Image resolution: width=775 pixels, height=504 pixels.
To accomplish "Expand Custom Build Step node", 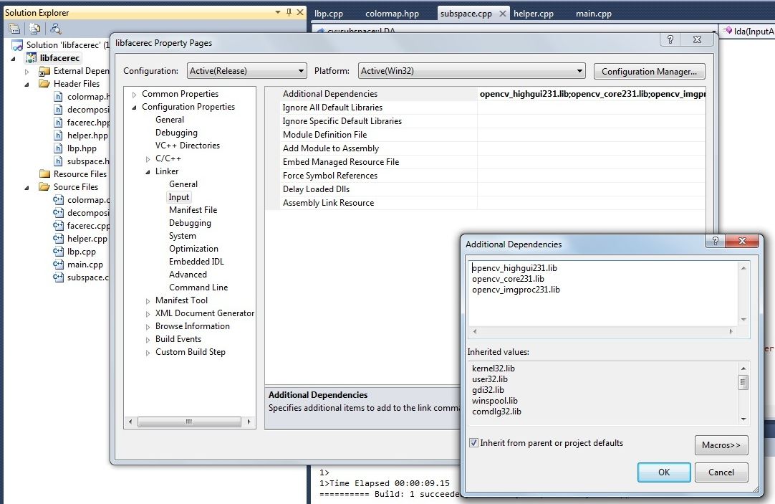I will pos(148,352).
